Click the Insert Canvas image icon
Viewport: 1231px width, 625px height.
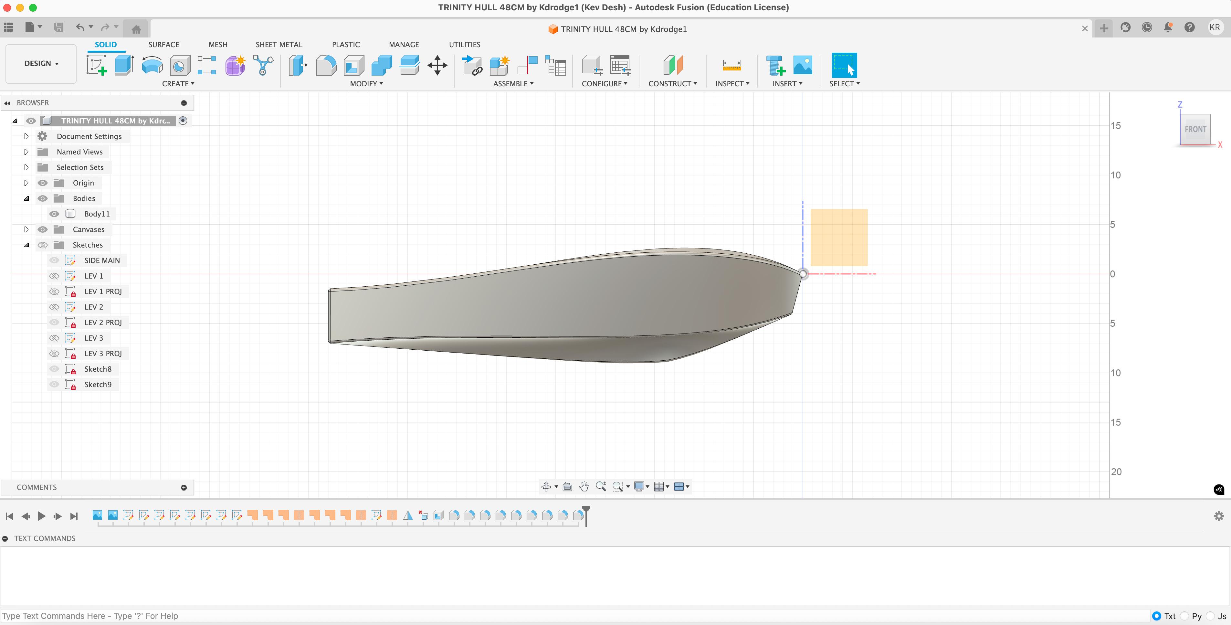point(802,65)
